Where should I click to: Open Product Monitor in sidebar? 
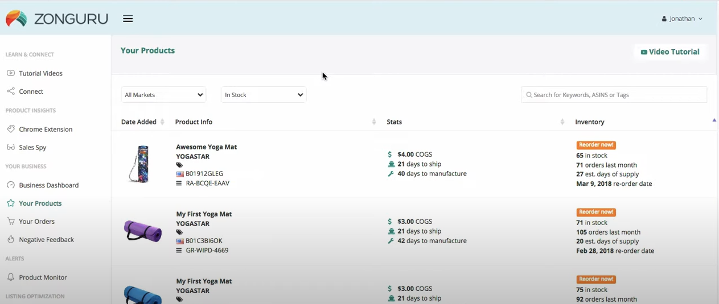point(43,277)
